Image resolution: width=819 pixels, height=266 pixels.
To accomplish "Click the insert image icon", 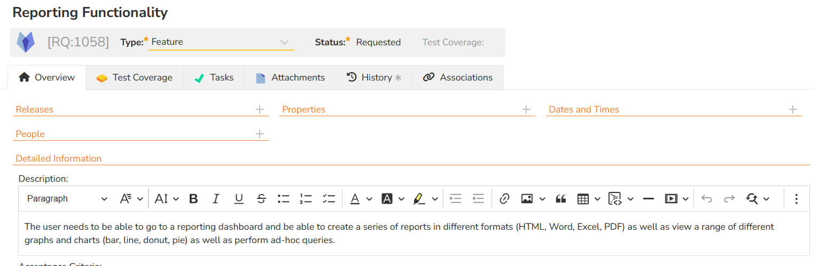I will 527,199.
